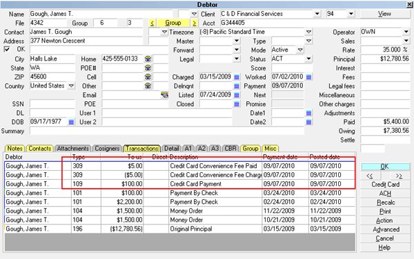Go to previous debtor with << button

pyautogui.click(x=370, y=176)
